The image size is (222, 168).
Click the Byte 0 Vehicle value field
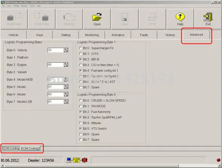[56, 50]
